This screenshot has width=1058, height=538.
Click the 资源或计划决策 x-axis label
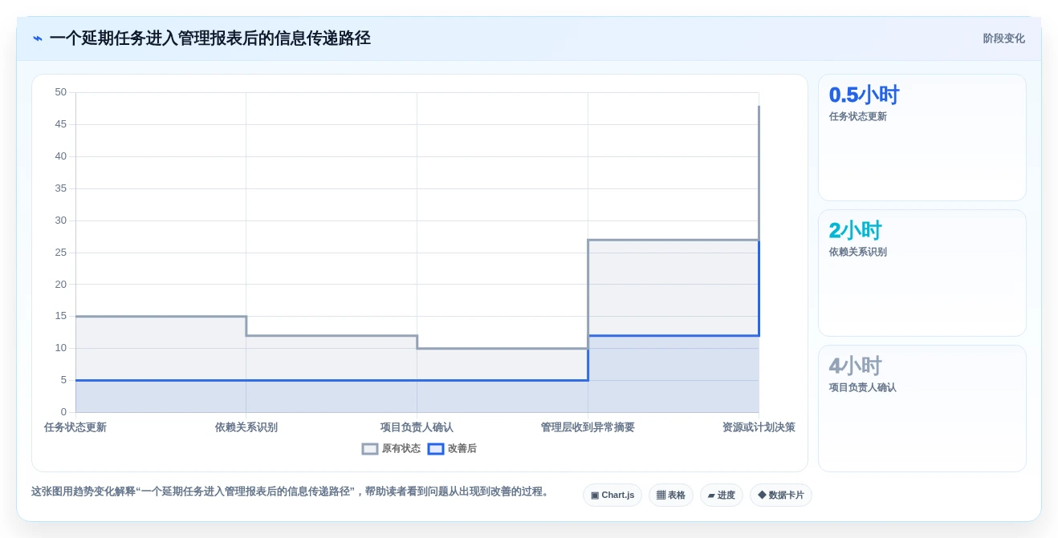click(759, 427)
